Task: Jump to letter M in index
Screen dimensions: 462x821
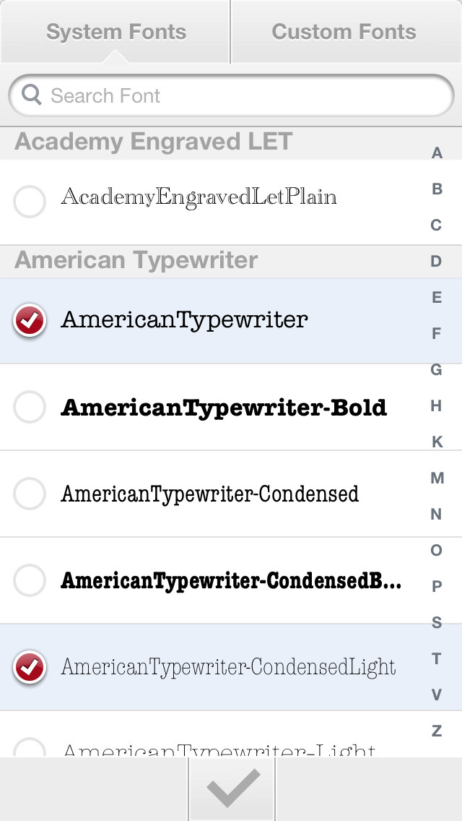Action: pos(436,478)
